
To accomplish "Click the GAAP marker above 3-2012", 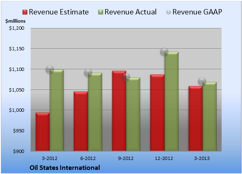I will click(x=50, y=70).
